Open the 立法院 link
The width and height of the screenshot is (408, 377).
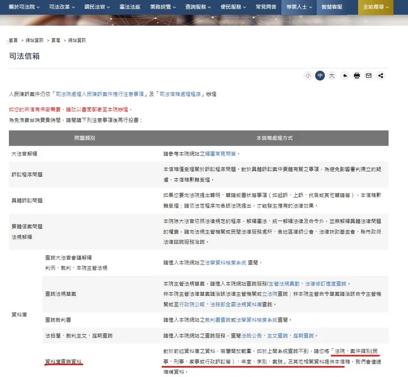click(270, 294)
